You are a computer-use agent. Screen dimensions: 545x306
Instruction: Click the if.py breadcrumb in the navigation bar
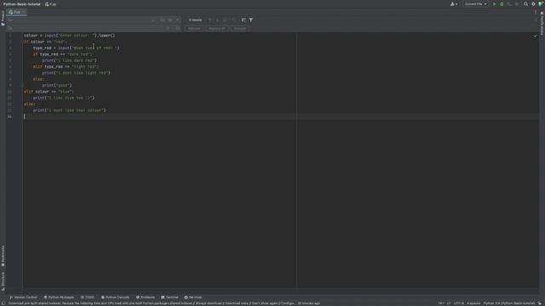[51, 4]
